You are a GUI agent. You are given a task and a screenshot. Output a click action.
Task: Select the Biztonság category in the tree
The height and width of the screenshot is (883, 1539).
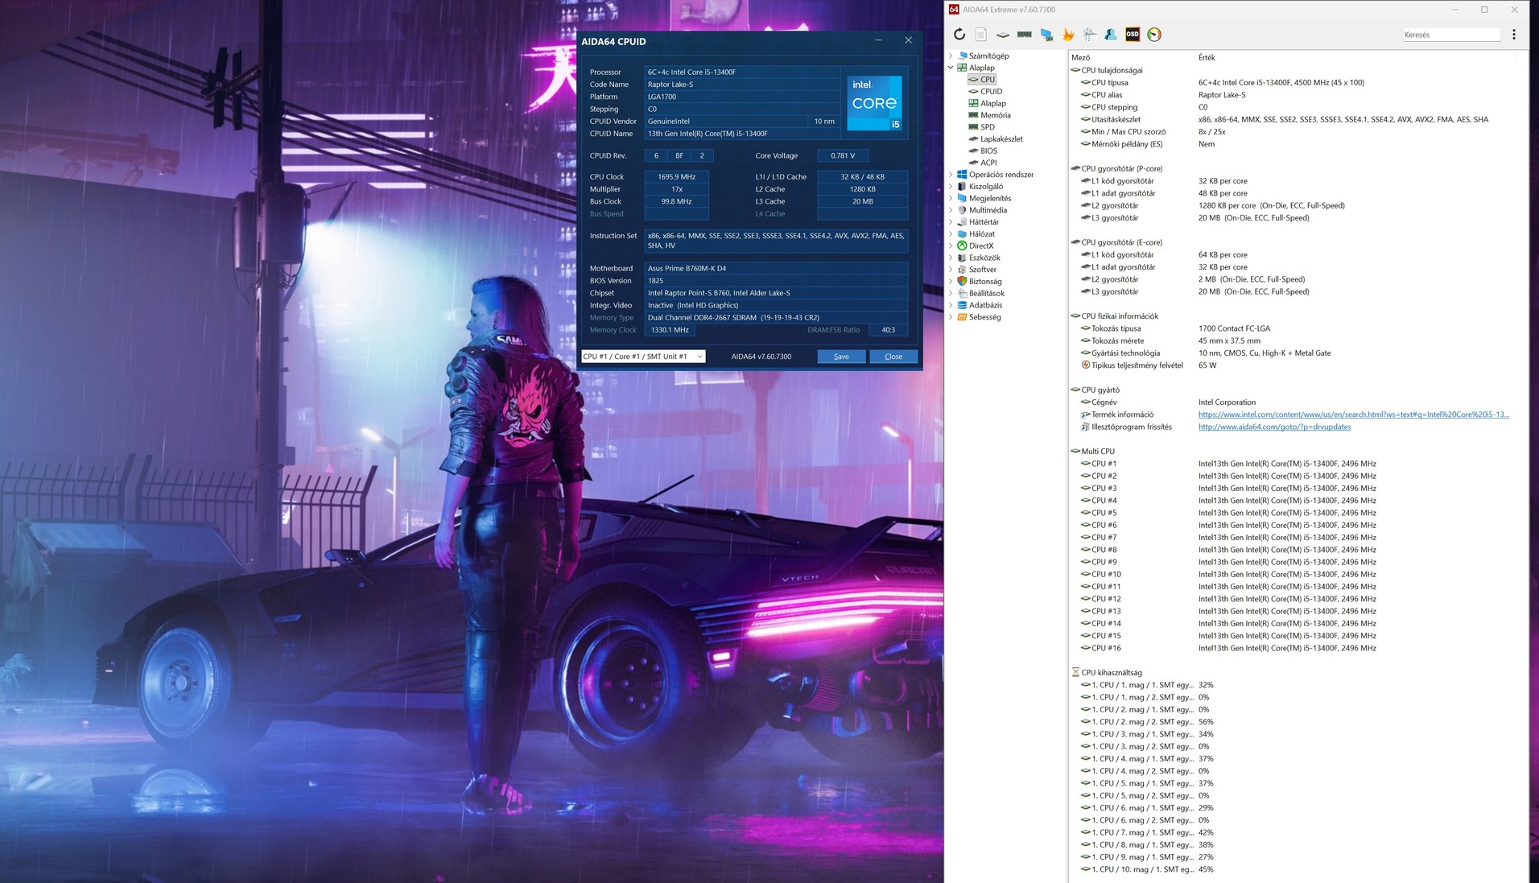984,282
